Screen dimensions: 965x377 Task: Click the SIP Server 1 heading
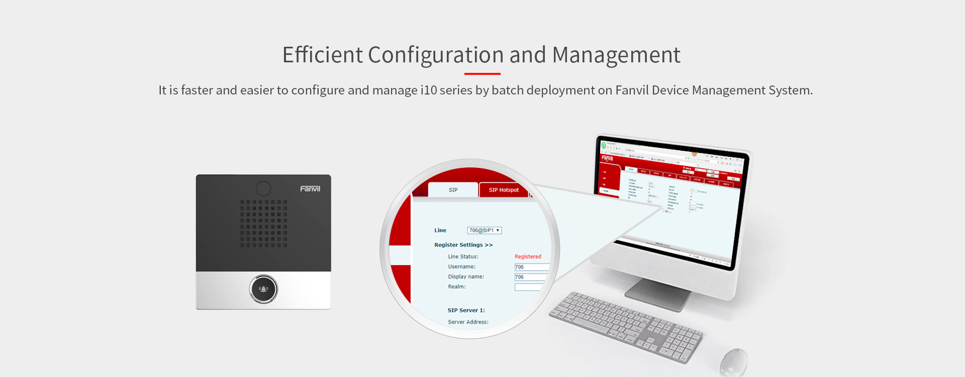click(x=466, y=311)
